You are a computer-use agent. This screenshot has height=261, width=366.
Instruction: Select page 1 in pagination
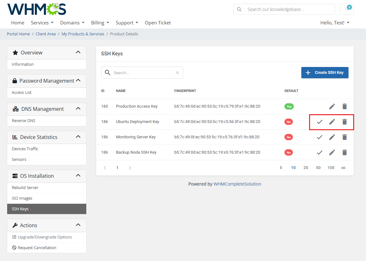(x=118, y=168)
